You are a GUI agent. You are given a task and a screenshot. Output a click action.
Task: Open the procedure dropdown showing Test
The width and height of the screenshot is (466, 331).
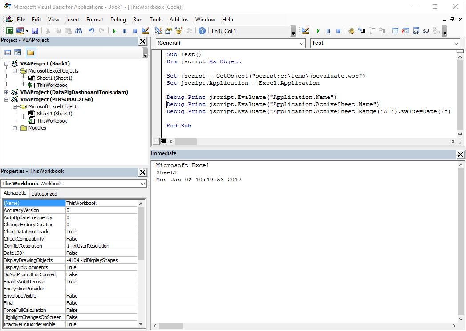[457, 43]
